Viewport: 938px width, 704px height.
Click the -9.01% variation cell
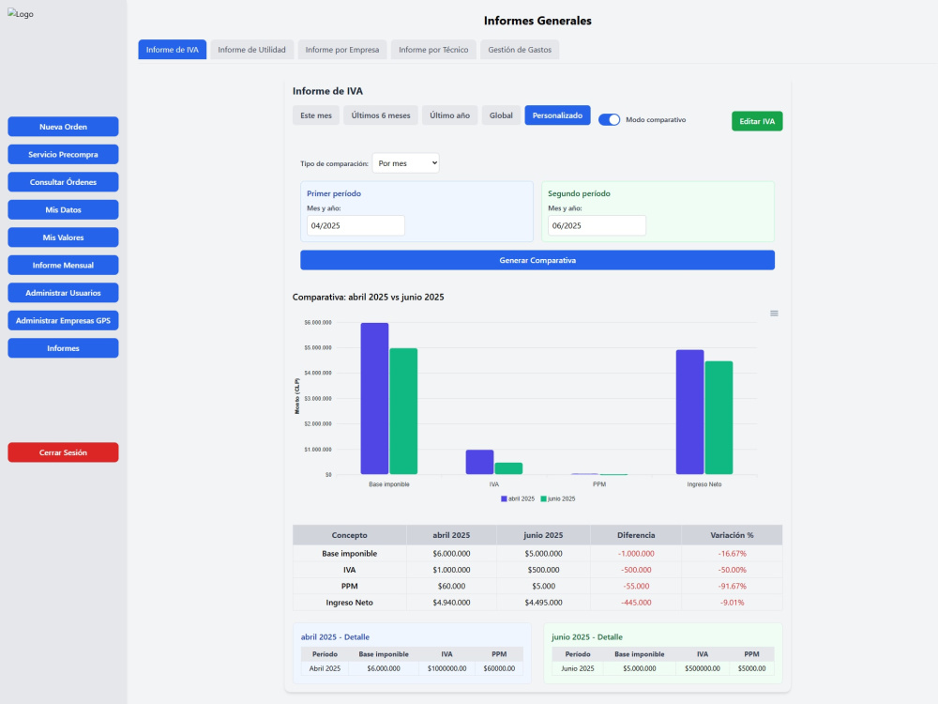click(732, 603)
